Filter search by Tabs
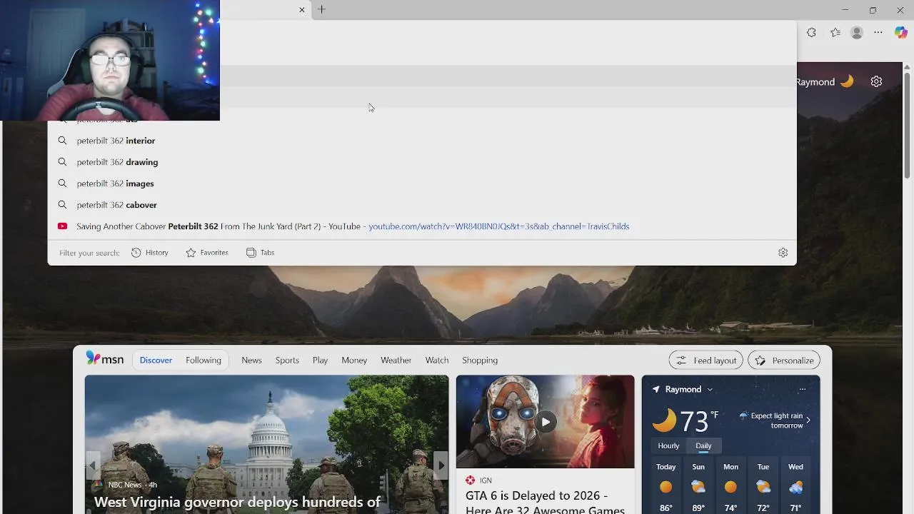This screenshot has width=914, height=514. click(261, 253)
